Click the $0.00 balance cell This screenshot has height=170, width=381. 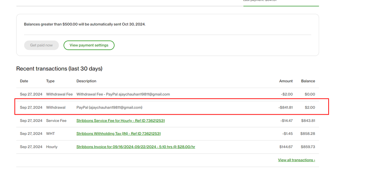point(310,94)
